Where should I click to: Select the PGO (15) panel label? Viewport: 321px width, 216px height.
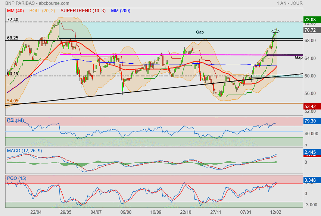(17, 178)
